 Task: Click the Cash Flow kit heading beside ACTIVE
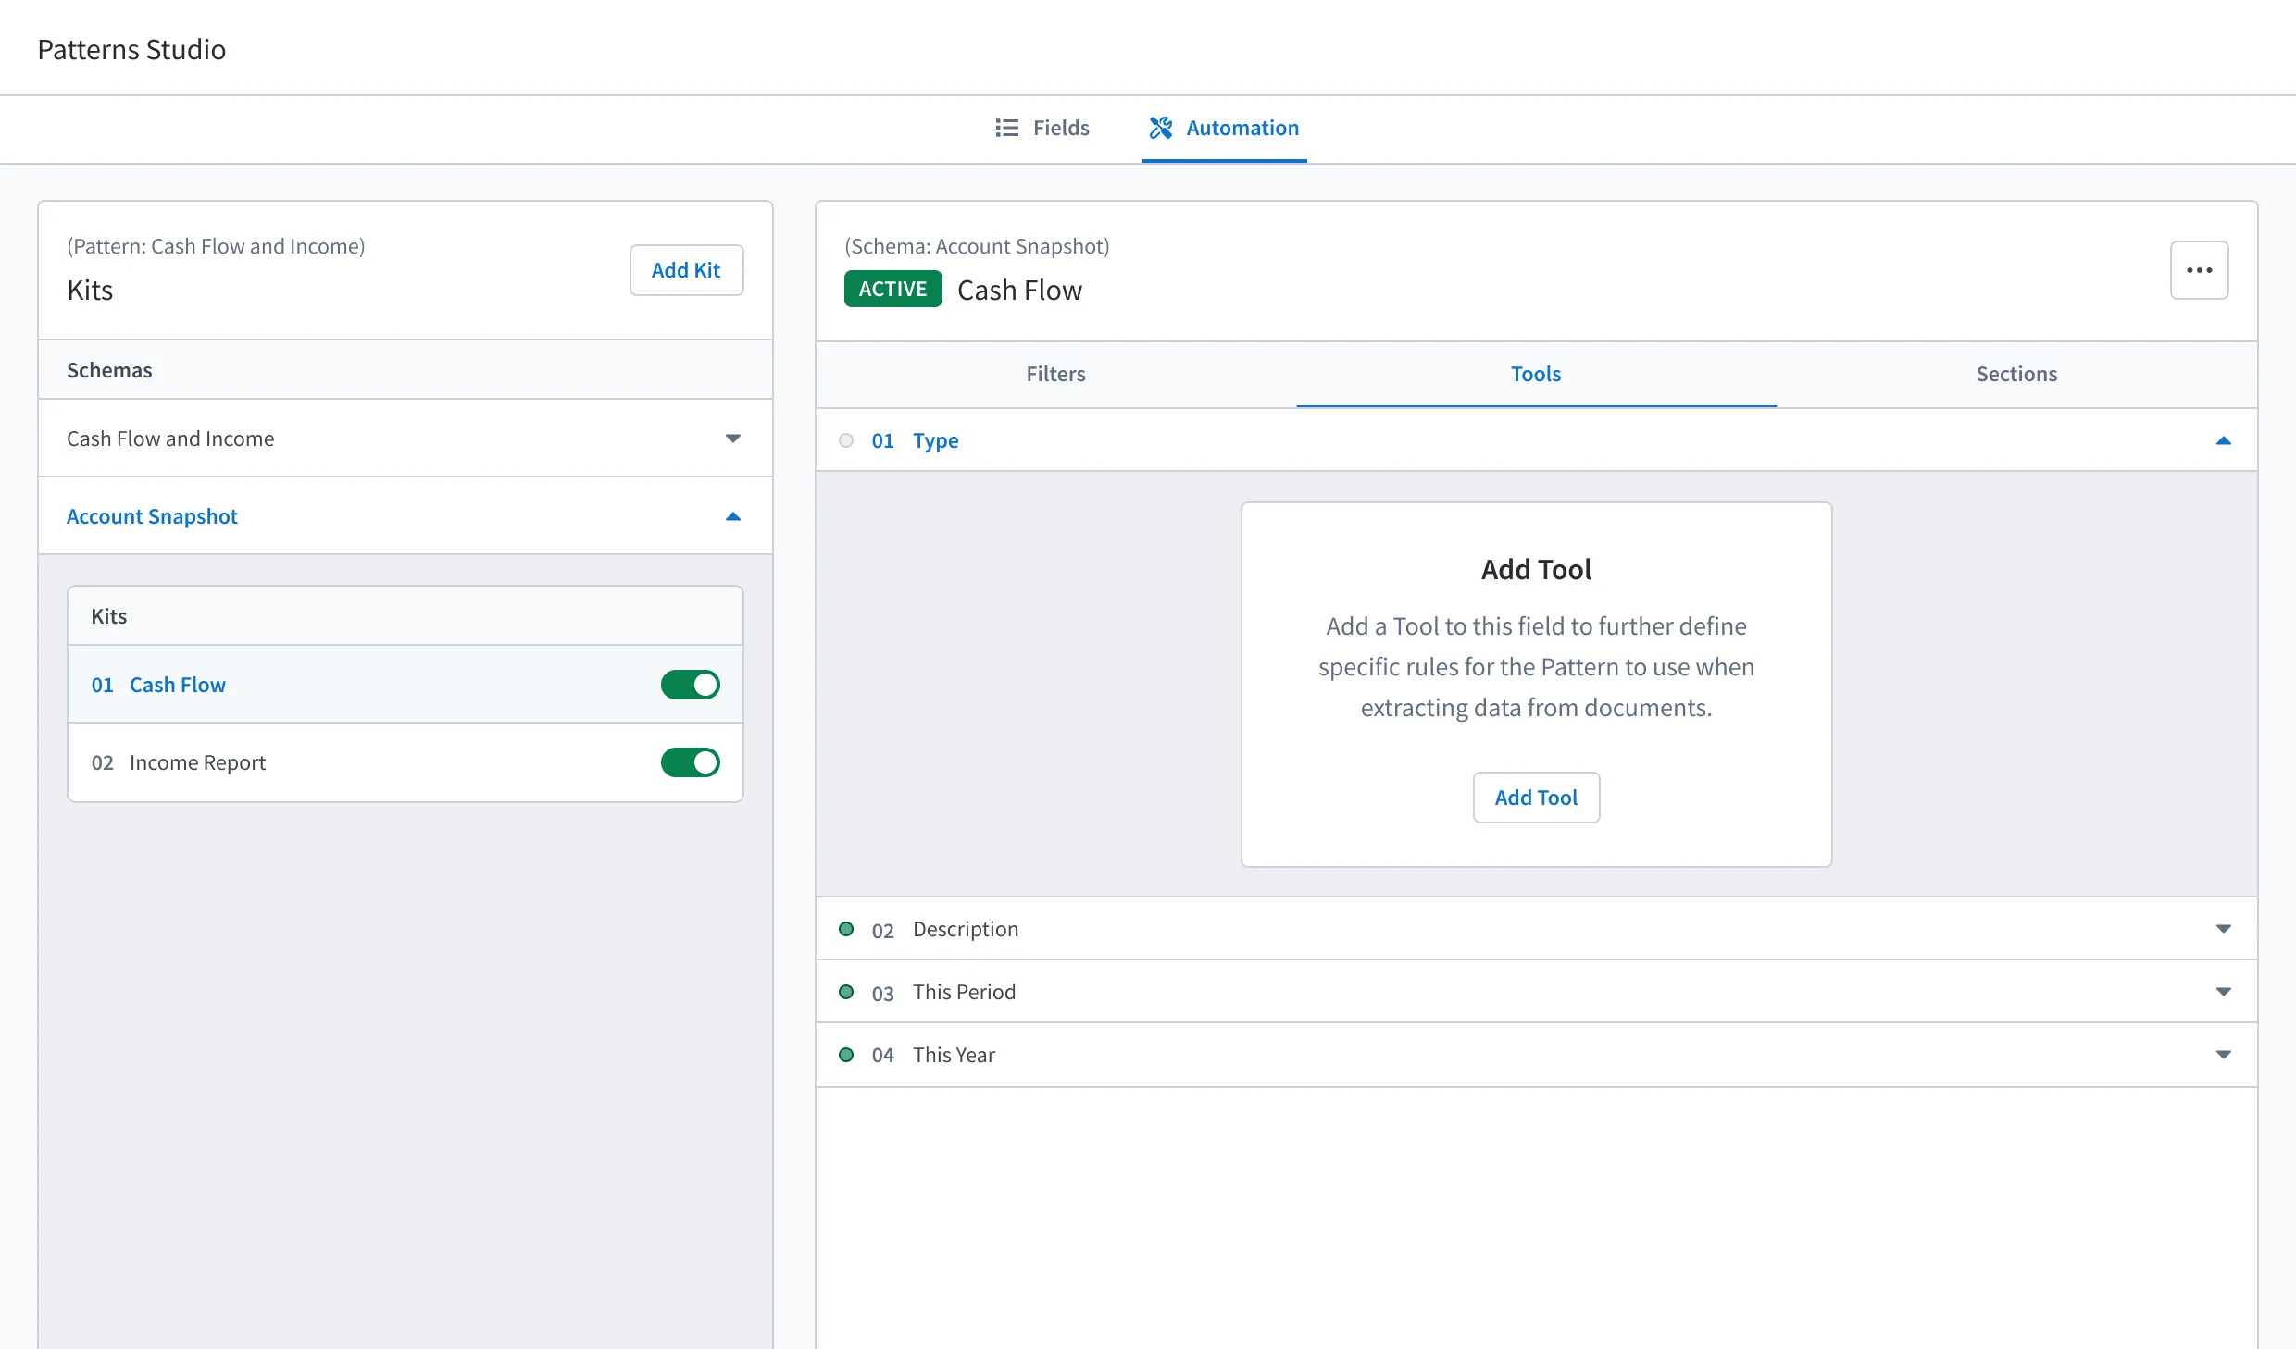pos(1019,290)
